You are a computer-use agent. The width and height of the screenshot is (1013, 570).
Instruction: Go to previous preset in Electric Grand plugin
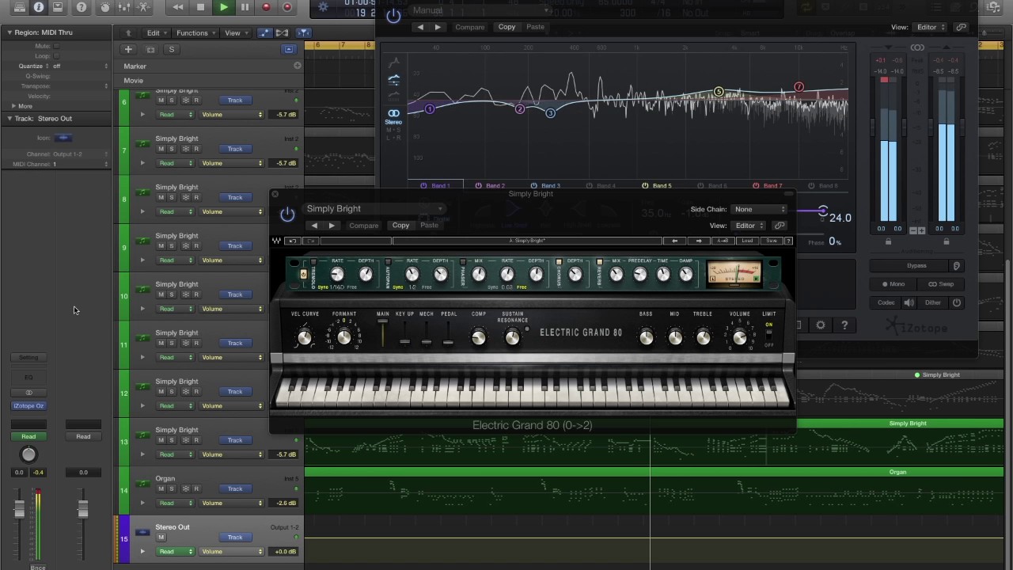pyautogui.click(x=314, y=226)
